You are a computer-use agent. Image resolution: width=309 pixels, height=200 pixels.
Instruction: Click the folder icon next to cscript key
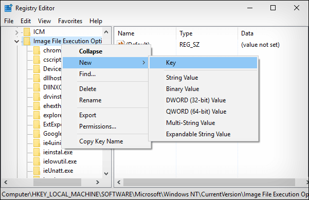point(37,60)
